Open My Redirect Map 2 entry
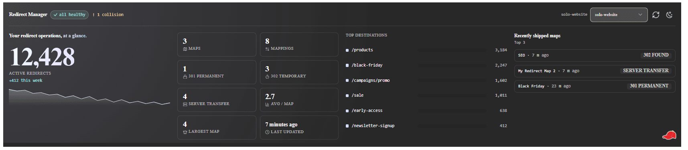Image resolution: width=688 pixels, height=150 pixels. [595, 71]
